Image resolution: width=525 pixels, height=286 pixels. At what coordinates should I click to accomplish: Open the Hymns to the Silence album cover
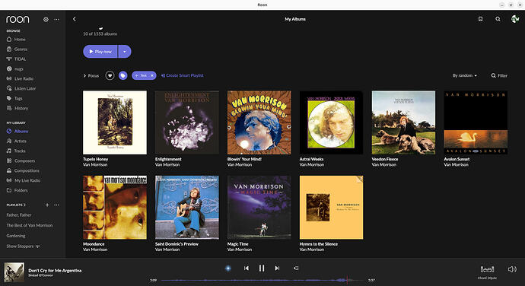coord(332,208)
